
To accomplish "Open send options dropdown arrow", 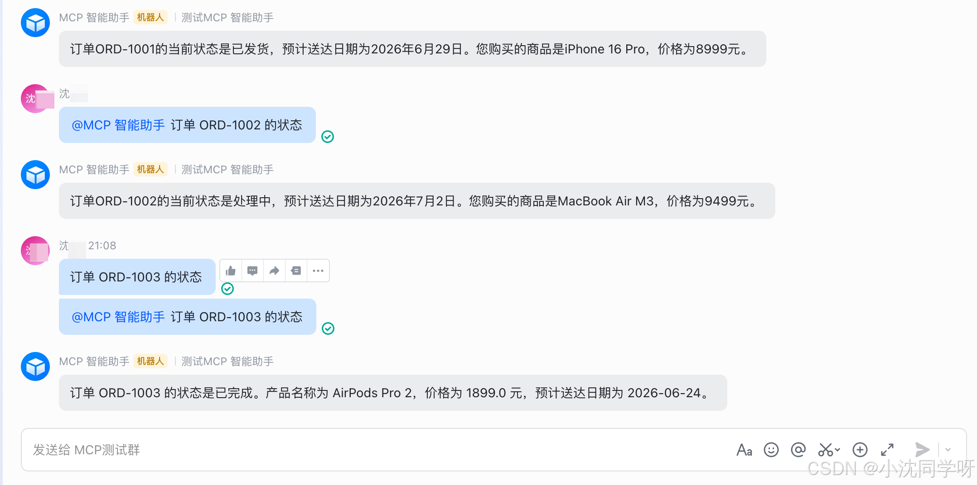I will (x=948, y=450).
